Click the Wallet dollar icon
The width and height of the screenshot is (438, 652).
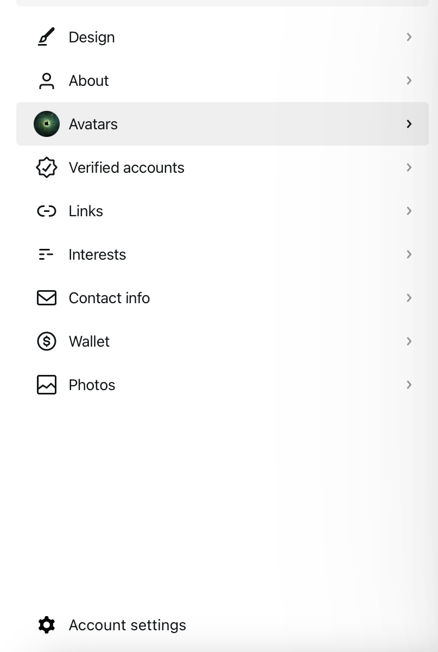pos(47,341)
